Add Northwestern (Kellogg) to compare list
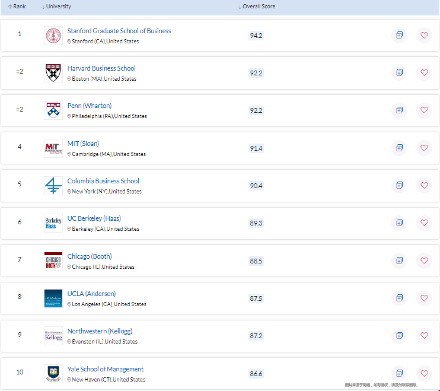This screenshot has height=391, width=440. (x=399, y=336)
